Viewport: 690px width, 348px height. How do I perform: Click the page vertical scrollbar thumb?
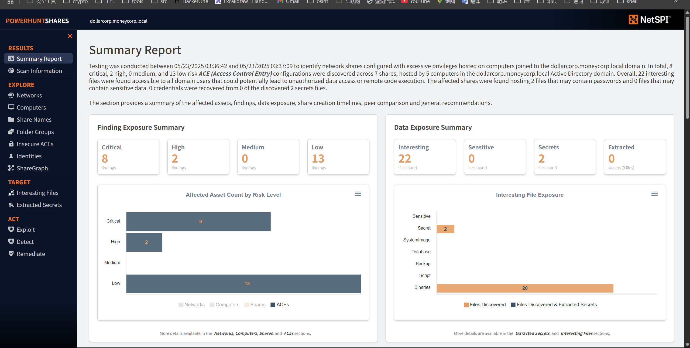click(x=687, y=67)
